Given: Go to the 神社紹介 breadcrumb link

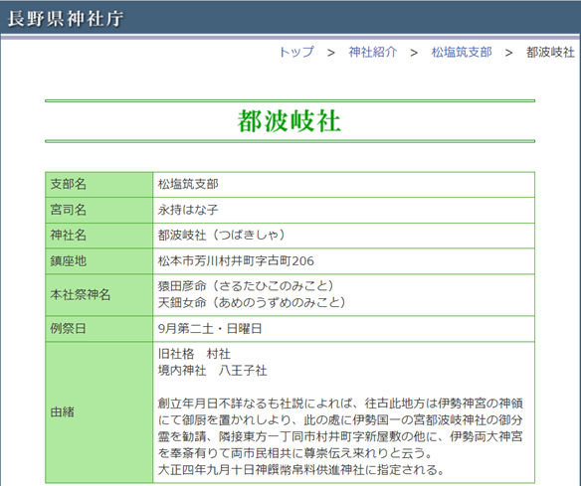Looking at the screenshot, I should [373, 53].
